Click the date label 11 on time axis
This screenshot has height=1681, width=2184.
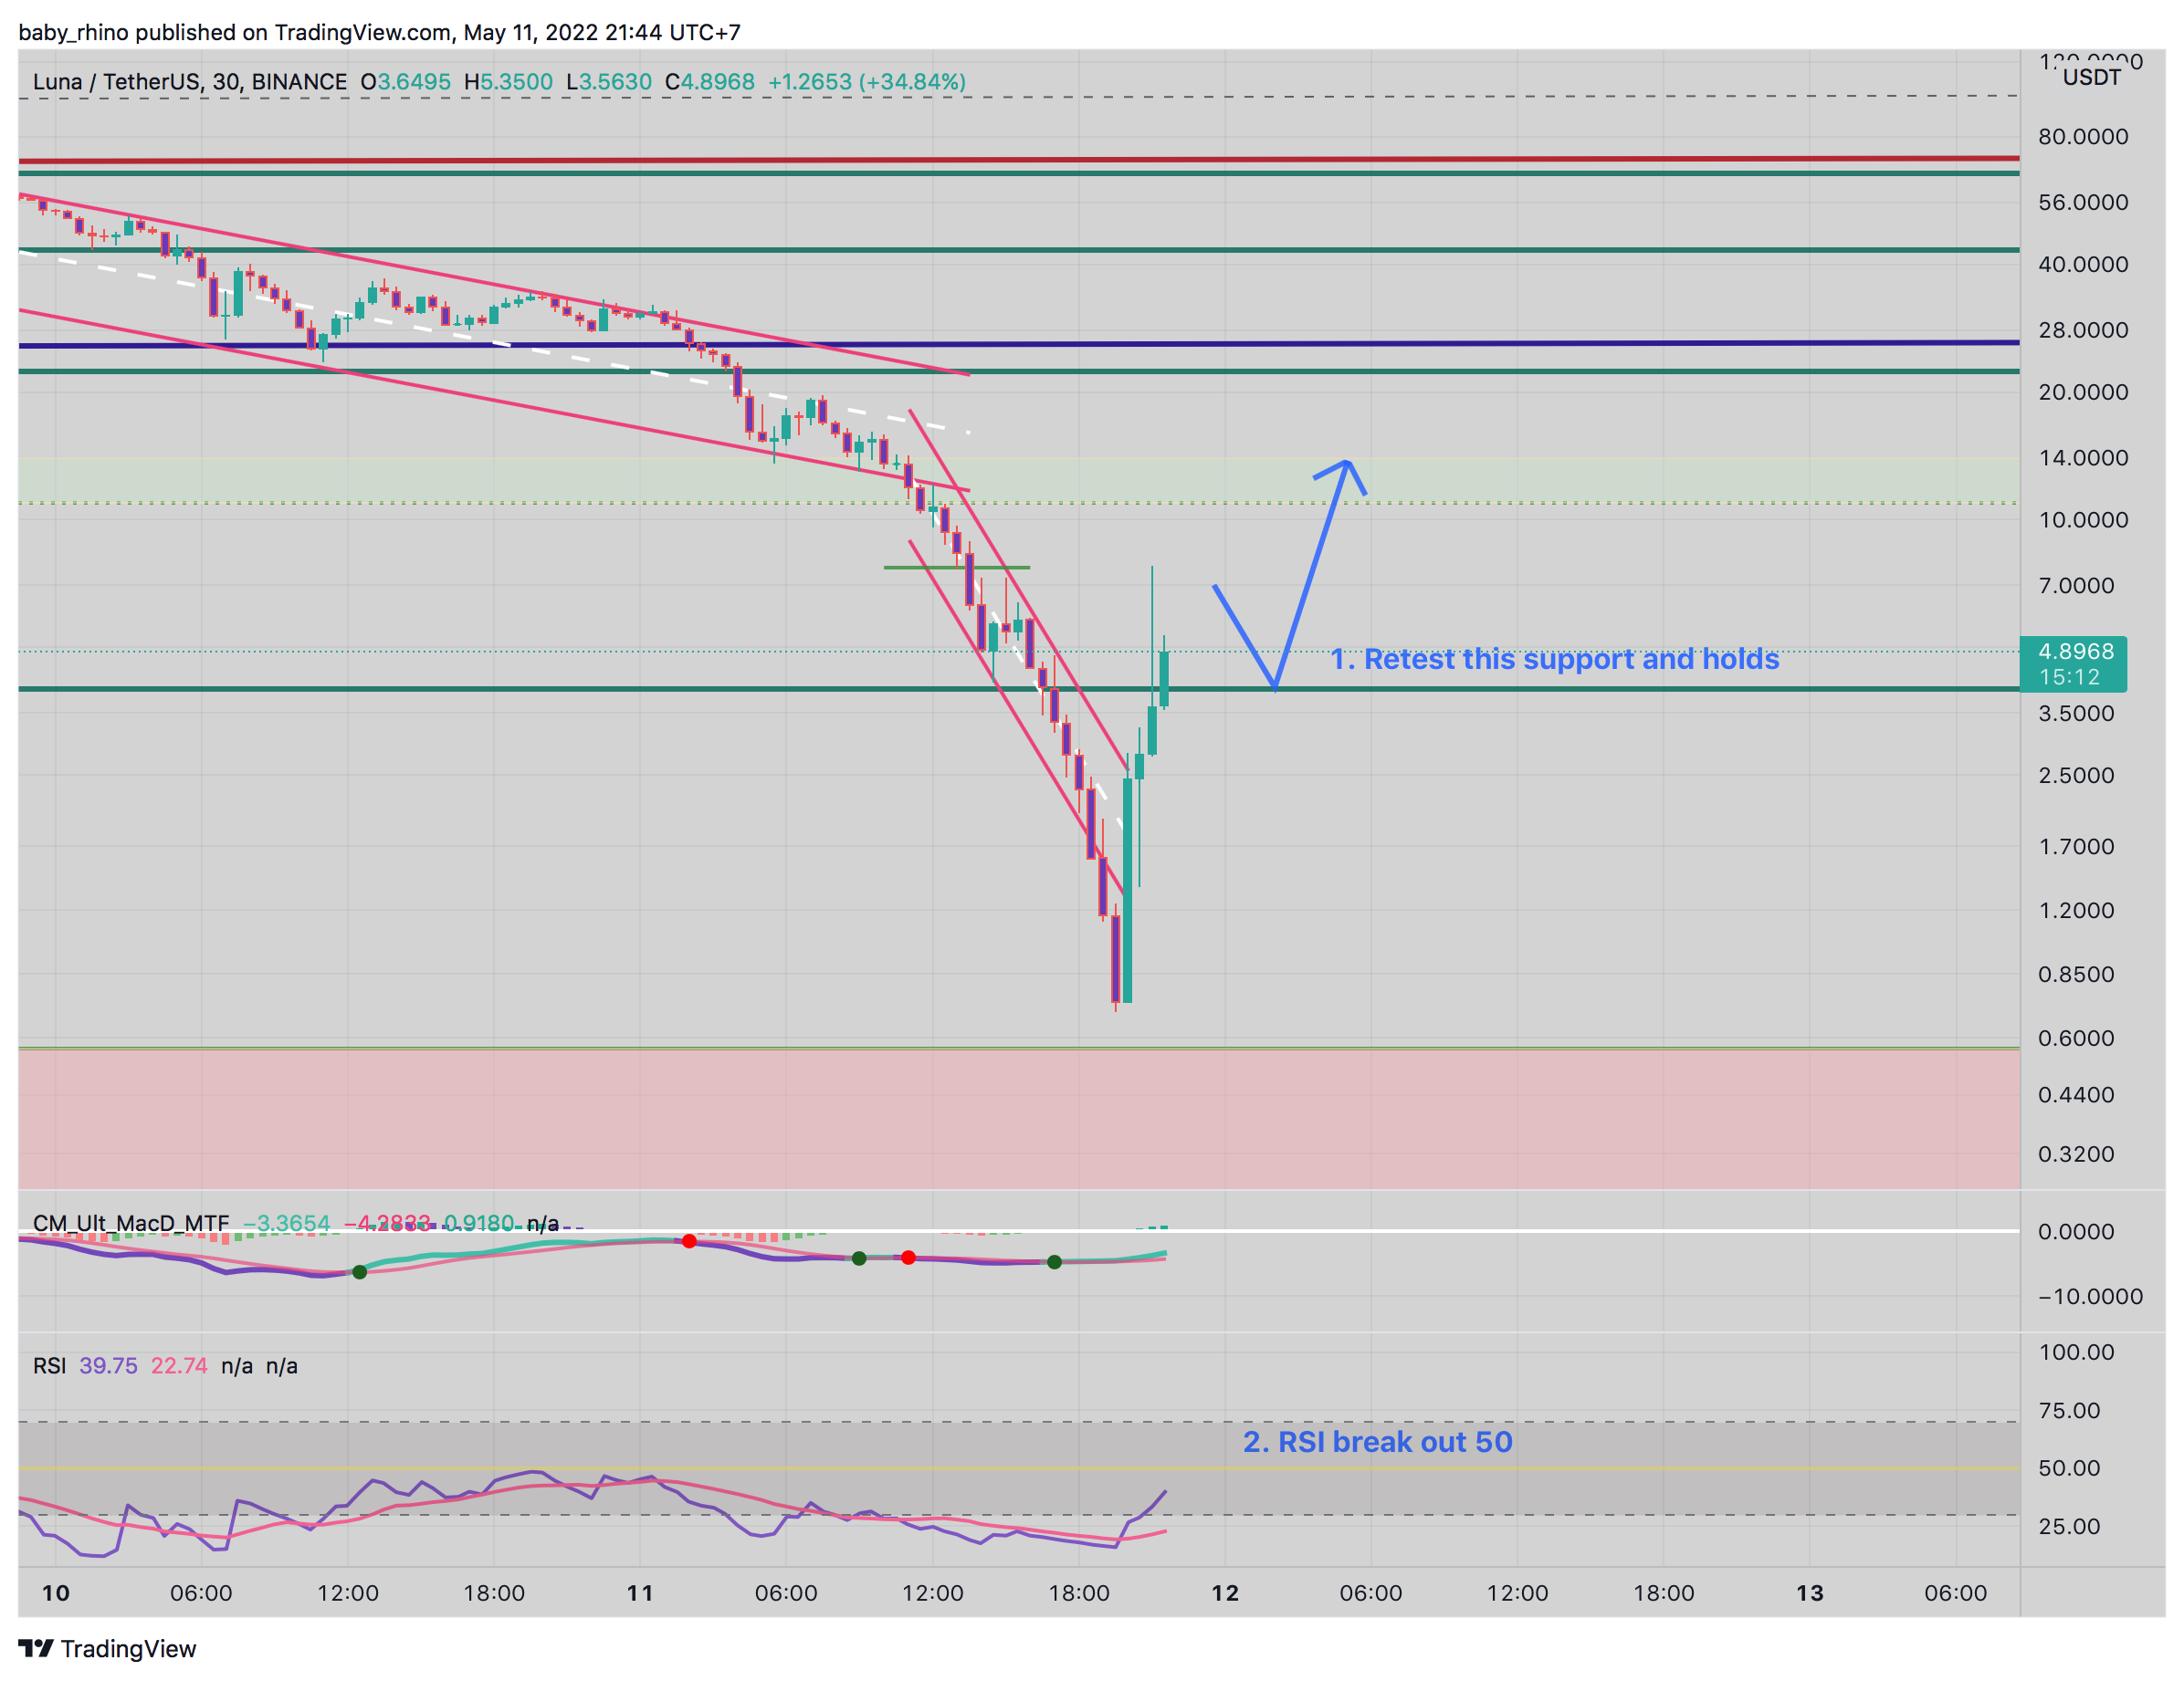tap(640, 1593)
